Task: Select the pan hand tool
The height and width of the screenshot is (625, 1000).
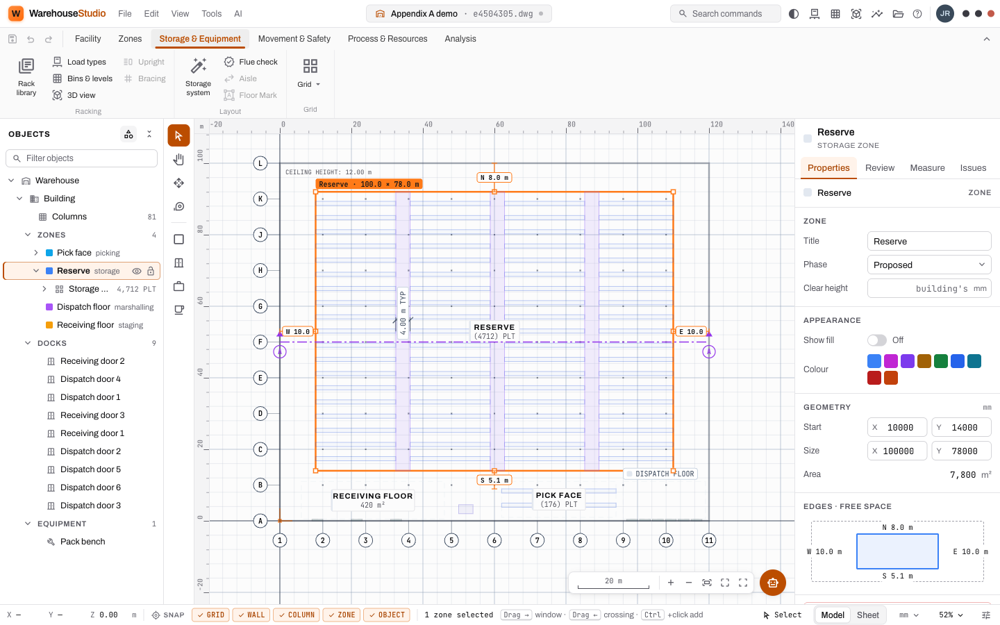Action: click(x=178, y=160)
